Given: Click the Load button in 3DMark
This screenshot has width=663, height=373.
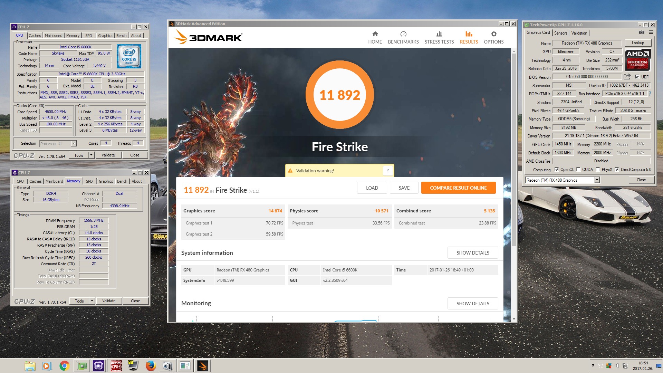Looking at the screenshot, I should tap(372, 188).
